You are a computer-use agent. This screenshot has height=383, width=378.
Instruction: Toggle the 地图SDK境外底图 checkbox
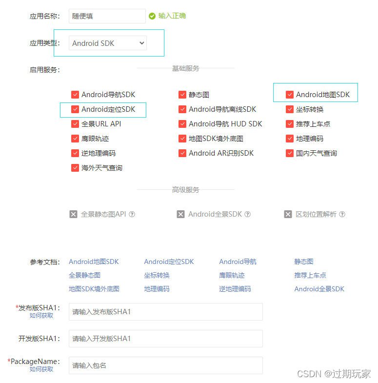point(182,139)
